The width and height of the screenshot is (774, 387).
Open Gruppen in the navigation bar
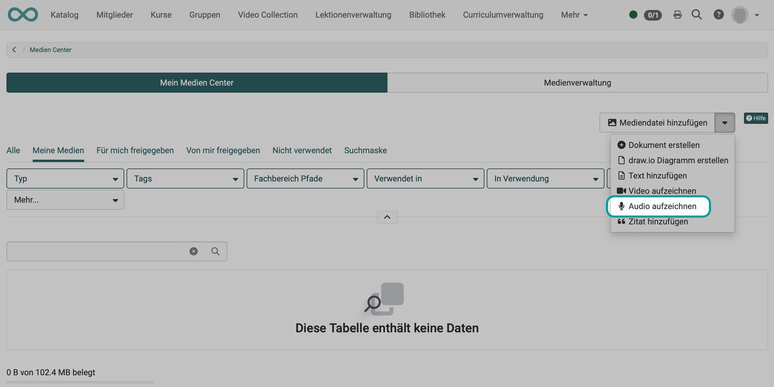[x=205, y=14]
